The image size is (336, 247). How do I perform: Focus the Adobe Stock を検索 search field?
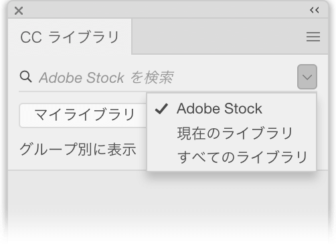pos(156,77)
